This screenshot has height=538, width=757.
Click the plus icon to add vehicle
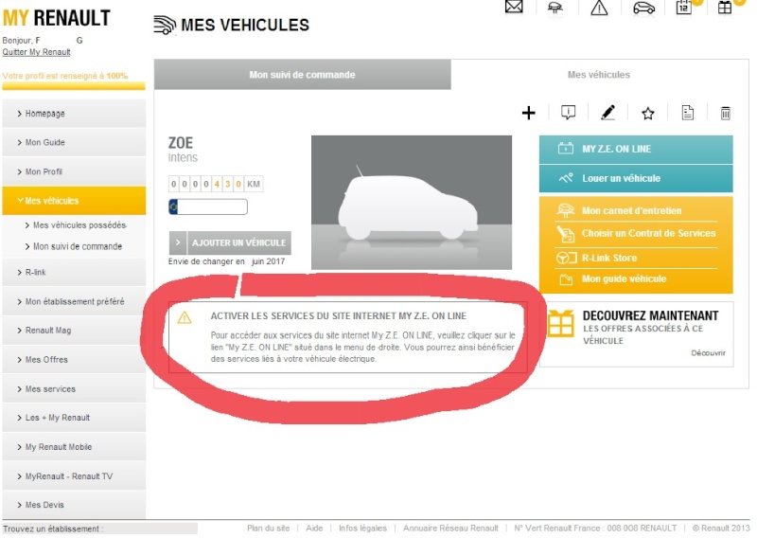[529, 113]
